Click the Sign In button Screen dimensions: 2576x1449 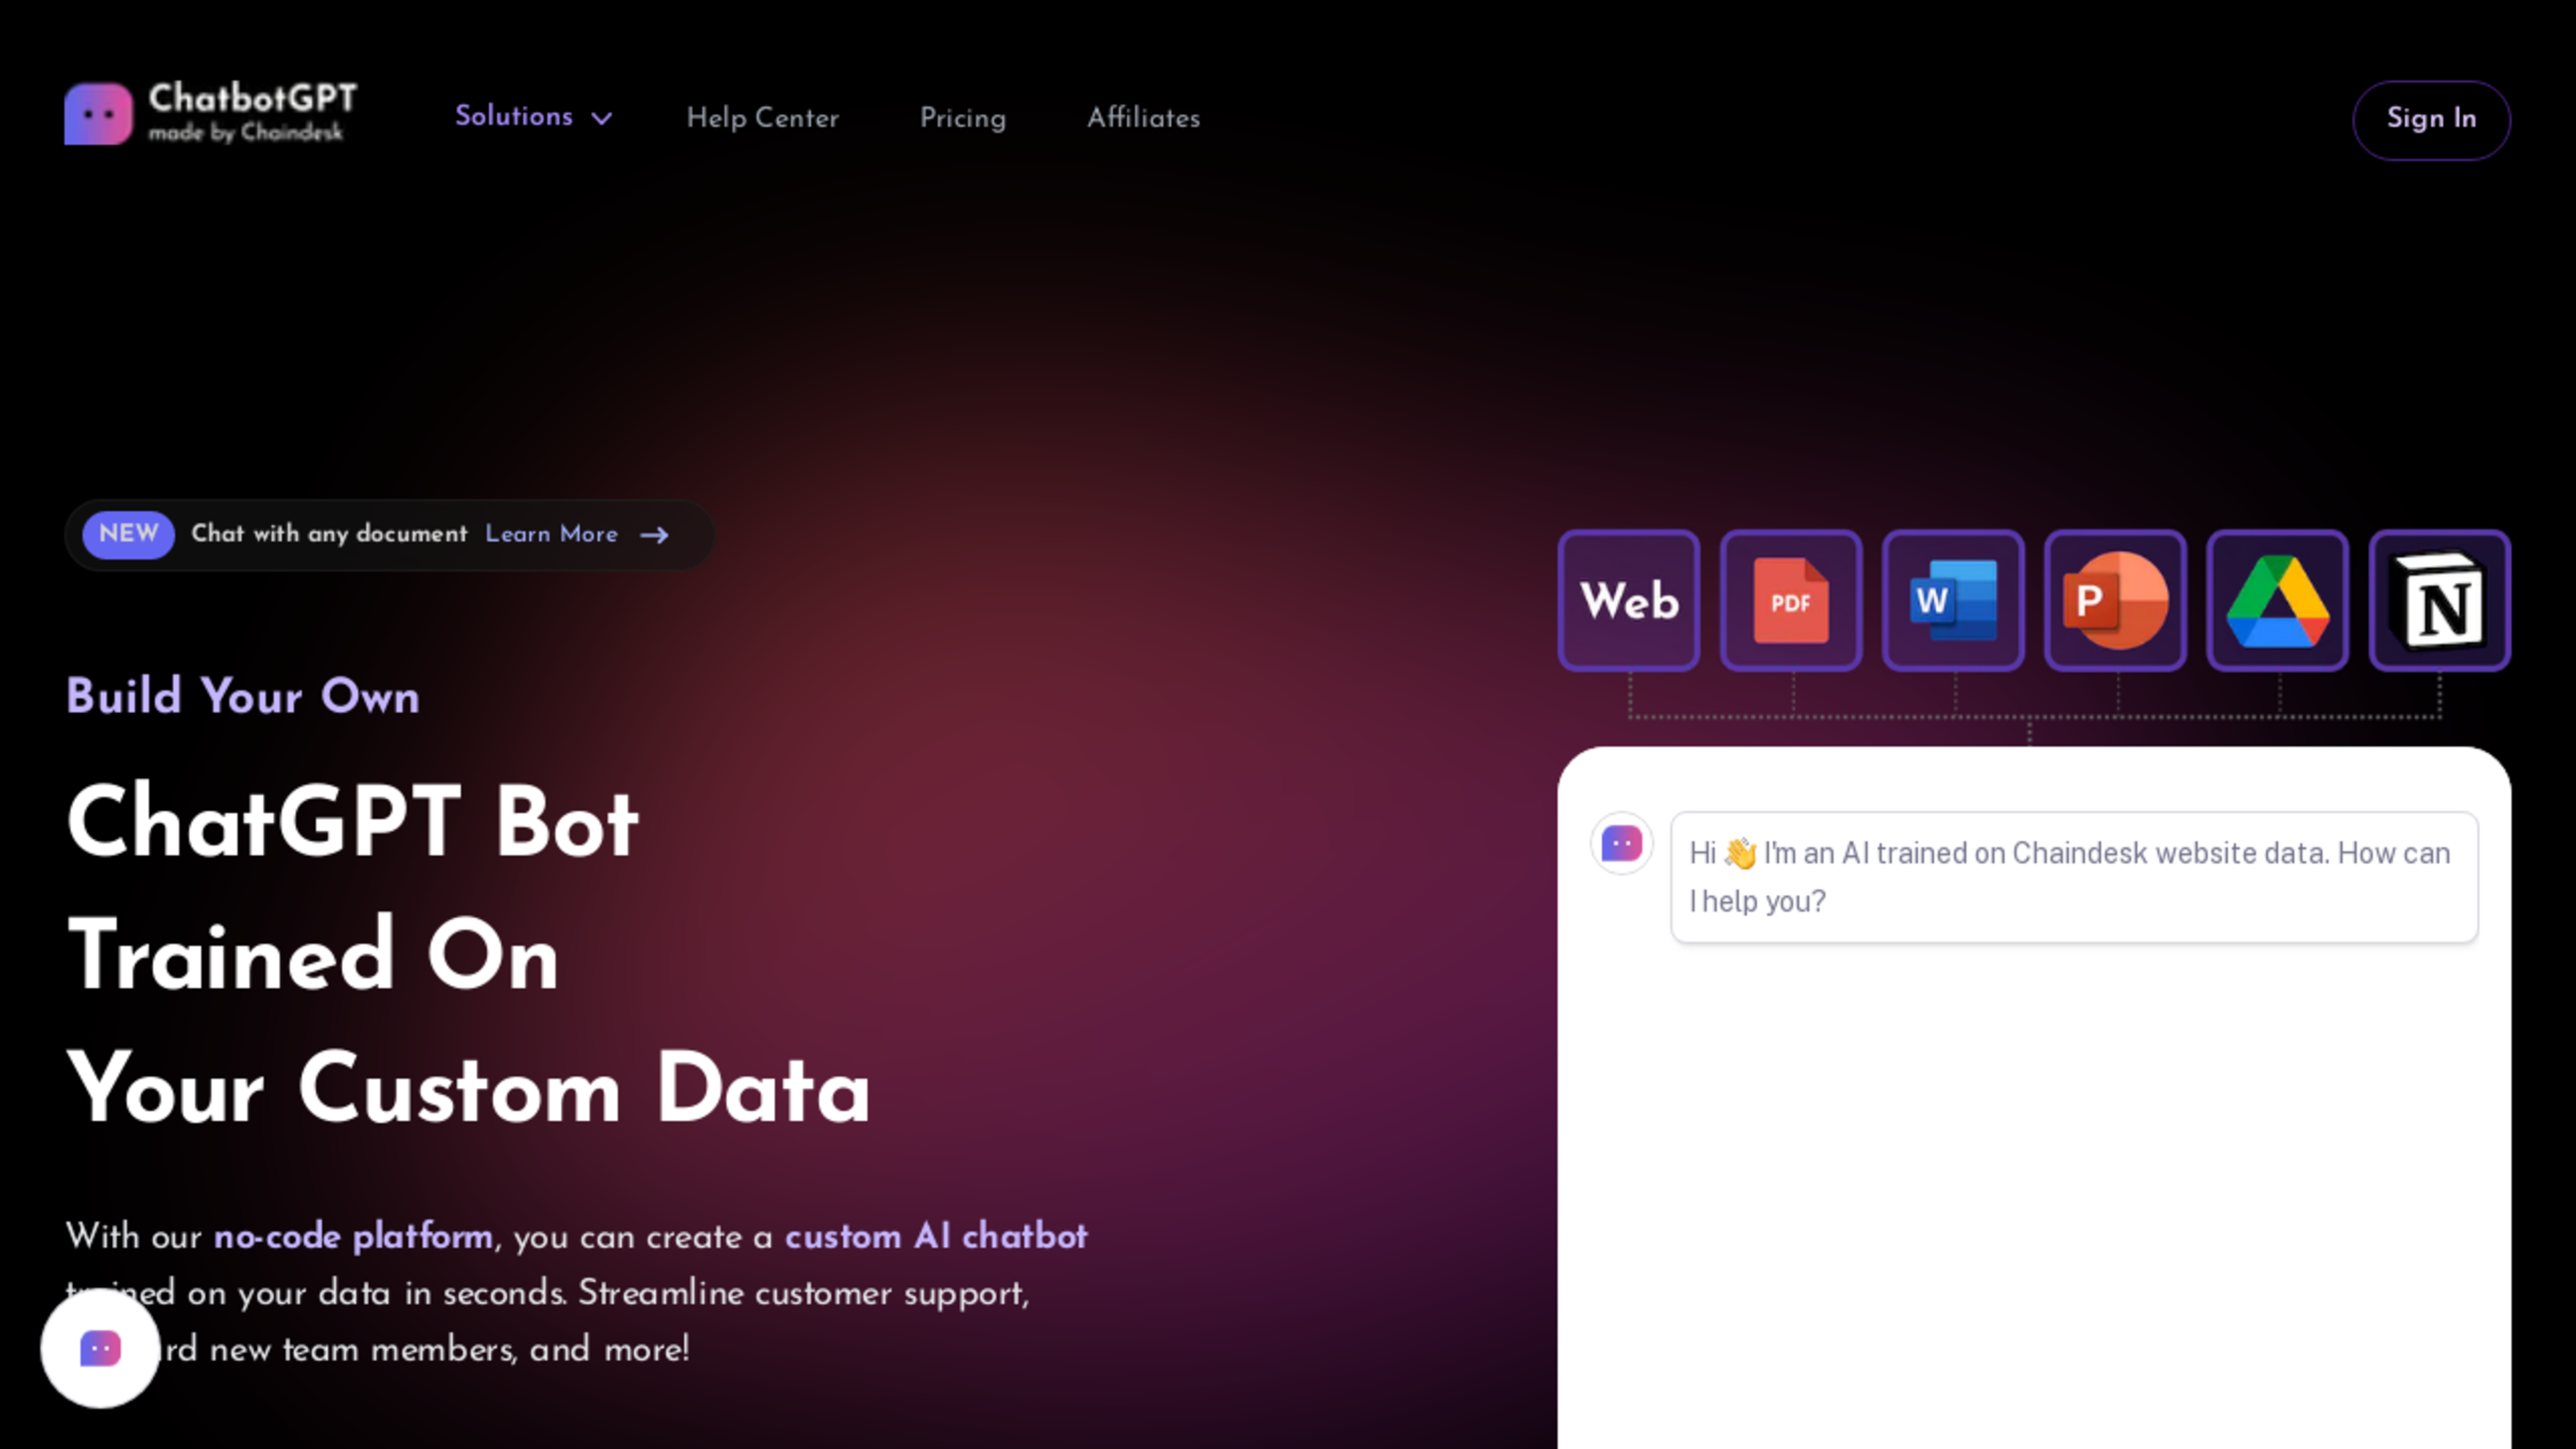tap(2431, 119)
